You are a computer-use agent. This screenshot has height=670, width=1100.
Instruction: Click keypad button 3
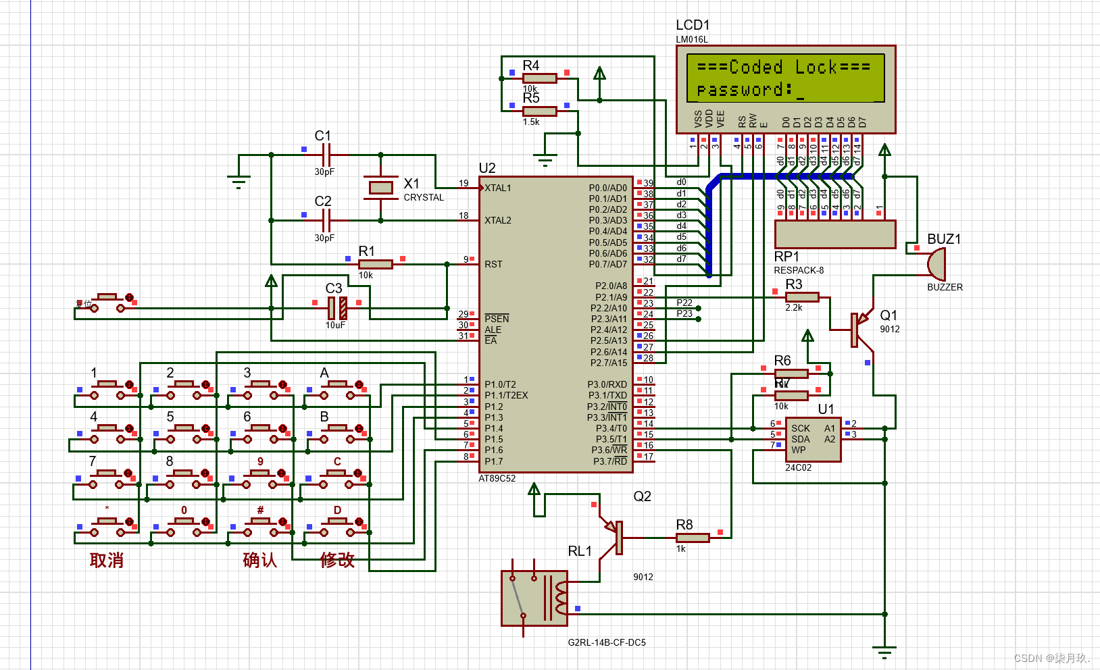261,389
